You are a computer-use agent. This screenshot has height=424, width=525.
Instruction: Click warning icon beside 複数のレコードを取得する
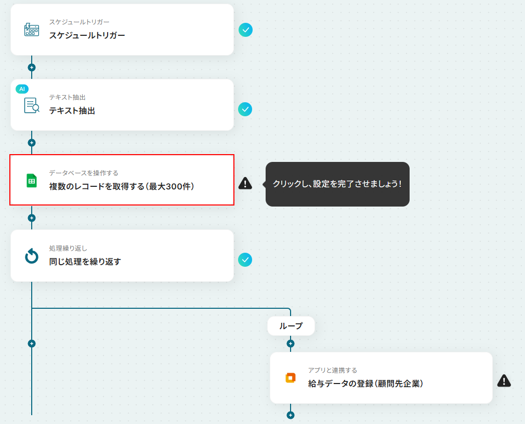pos(245,183)
